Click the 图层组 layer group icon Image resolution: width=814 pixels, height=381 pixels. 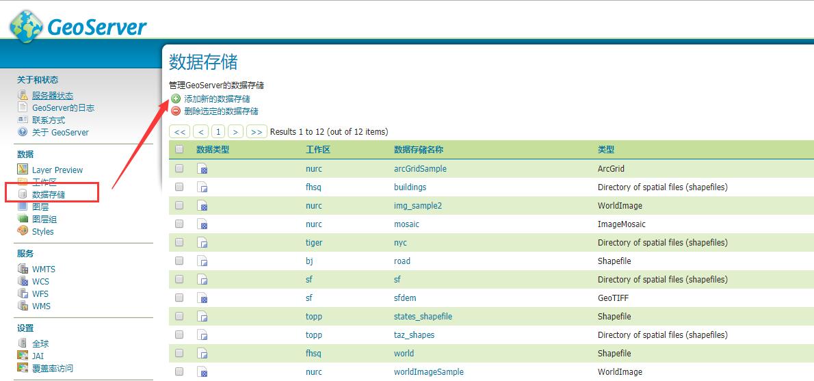pyautogui.click(x=23, y=218)
